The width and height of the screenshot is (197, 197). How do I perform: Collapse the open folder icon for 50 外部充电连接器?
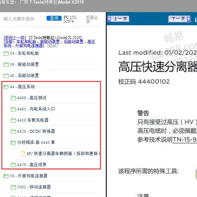tap(6, 176)
